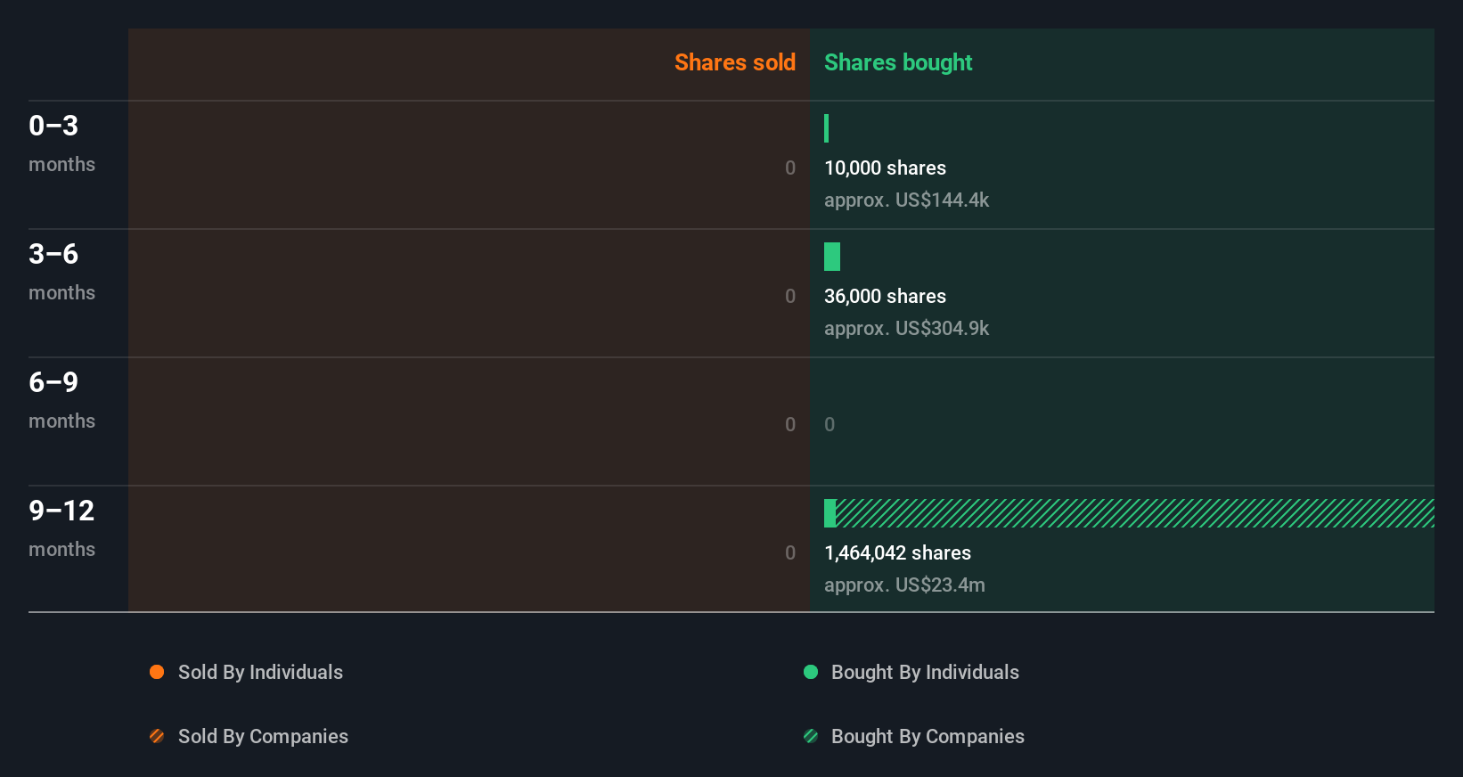Click the sold 0 value in 0–3 months row

tap(790, 168)
